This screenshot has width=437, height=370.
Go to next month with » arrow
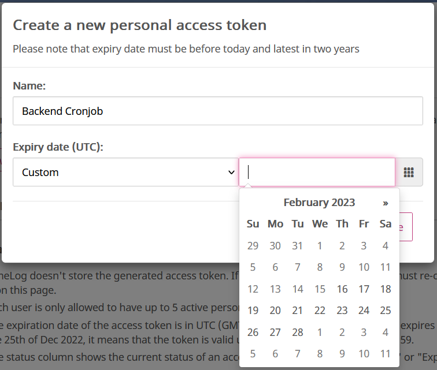click(386, 203)
